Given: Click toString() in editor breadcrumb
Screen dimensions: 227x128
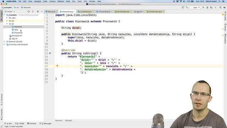Looking at the screenshot, I should pos(68,121).
